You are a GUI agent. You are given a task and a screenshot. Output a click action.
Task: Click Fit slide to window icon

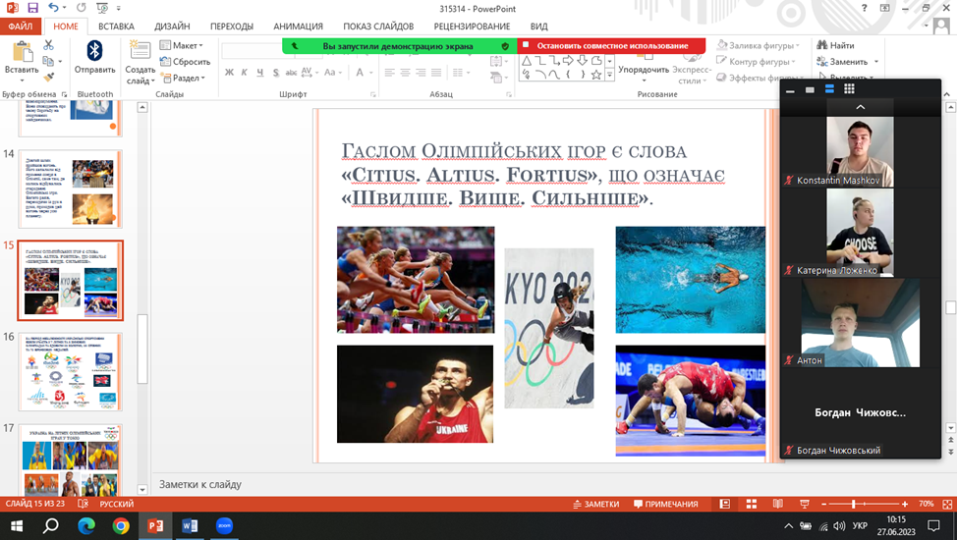point(946,504)
